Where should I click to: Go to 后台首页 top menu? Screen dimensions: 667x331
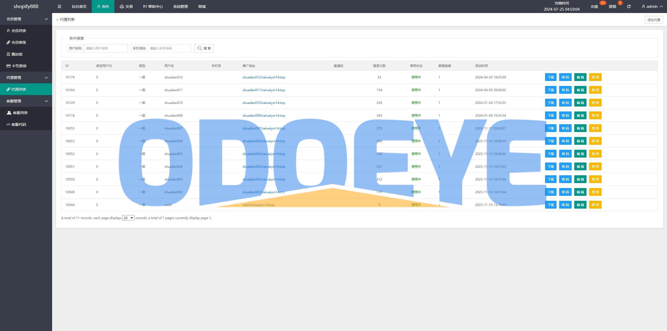point(79,7)
